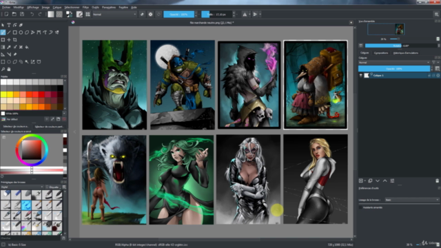Create a new document from toolbar
441x248 pixels.
pos(6,14)
